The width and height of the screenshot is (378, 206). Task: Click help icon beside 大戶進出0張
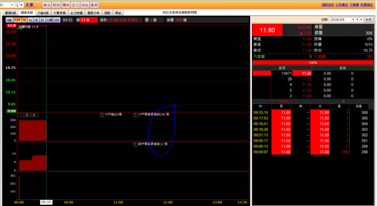(x=102, y=115)
